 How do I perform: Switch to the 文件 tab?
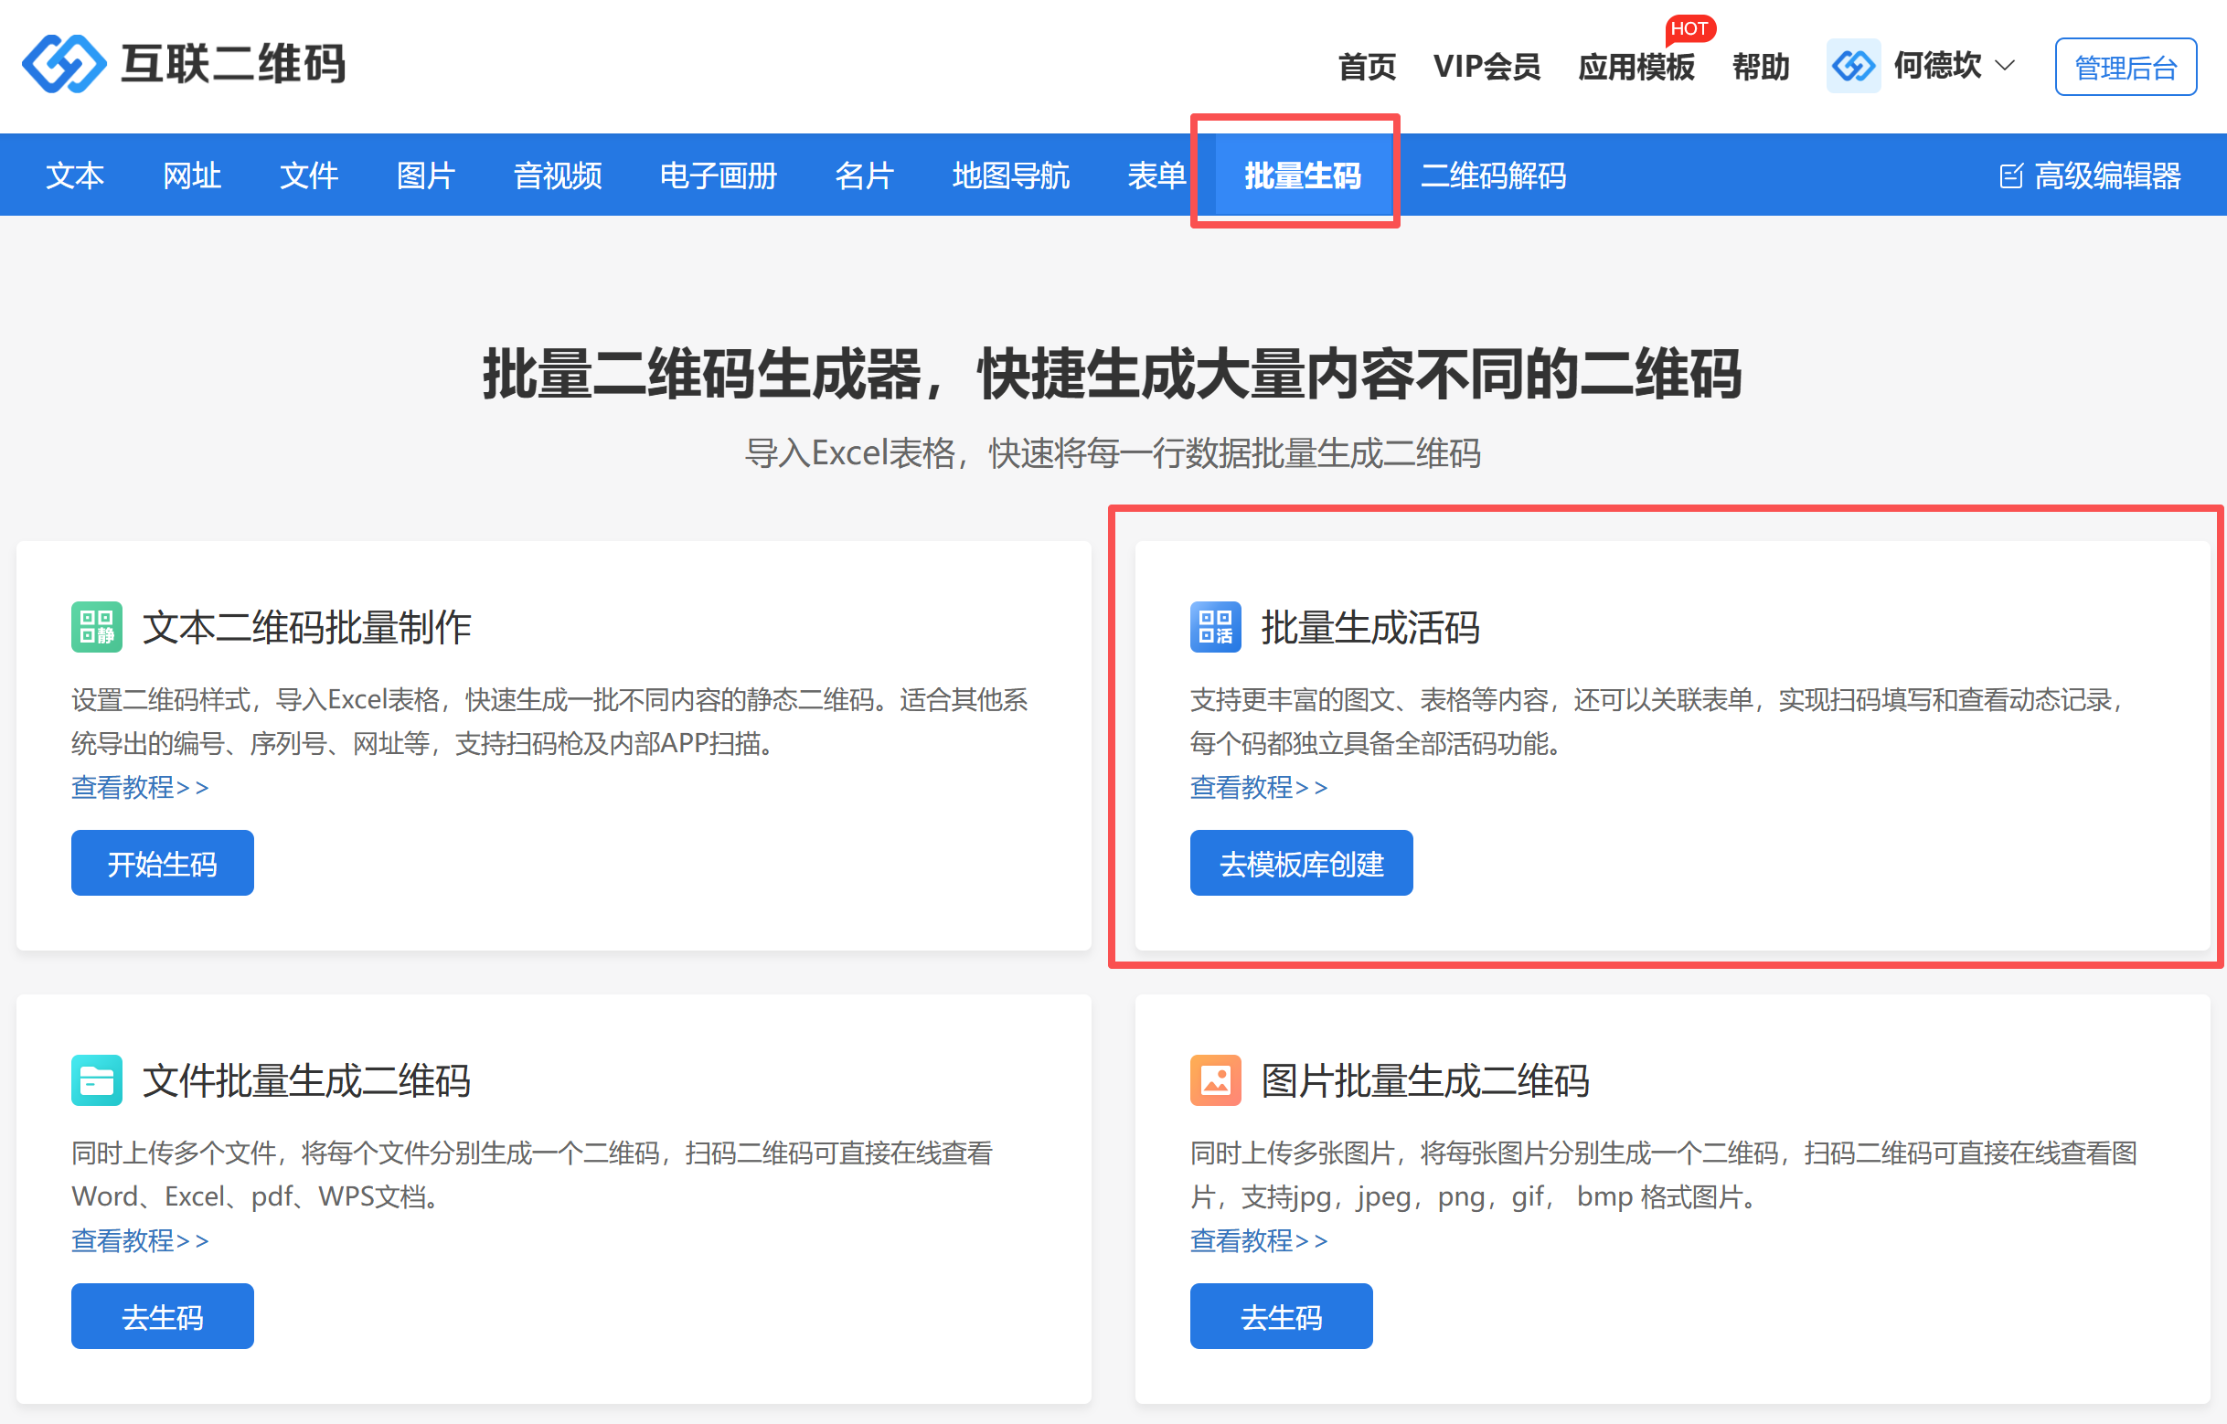[x=309, y=175]
